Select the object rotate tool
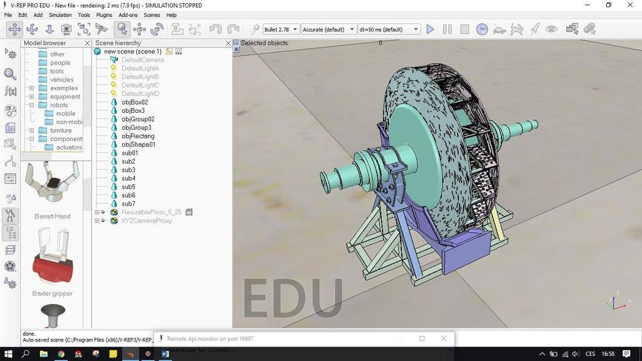 (x=157, y=29)
